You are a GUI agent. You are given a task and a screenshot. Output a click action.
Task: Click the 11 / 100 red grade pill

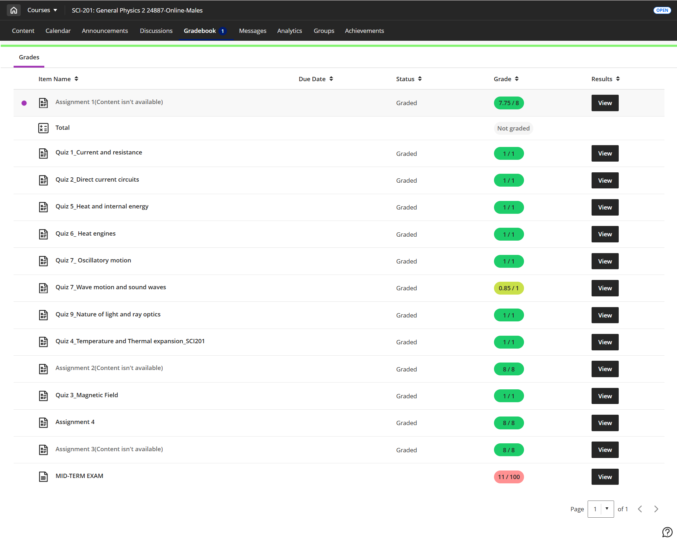[509, 477]
